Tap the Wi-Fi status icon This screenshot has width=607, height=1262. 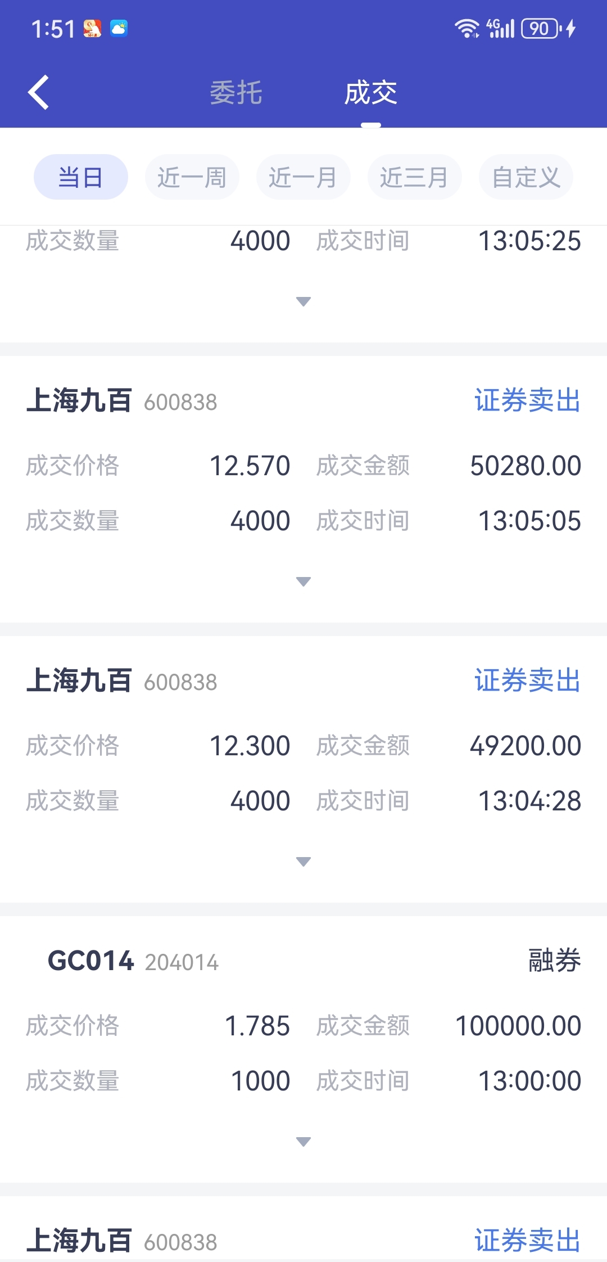coord(466,28)
